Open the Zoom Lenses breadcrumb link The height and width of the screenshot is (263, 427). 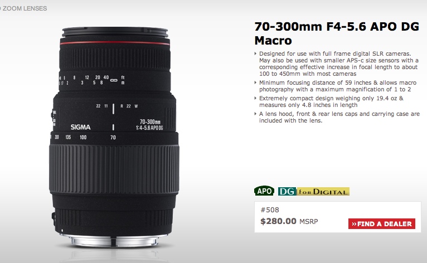pyautogui.click(x=24, y=8)
